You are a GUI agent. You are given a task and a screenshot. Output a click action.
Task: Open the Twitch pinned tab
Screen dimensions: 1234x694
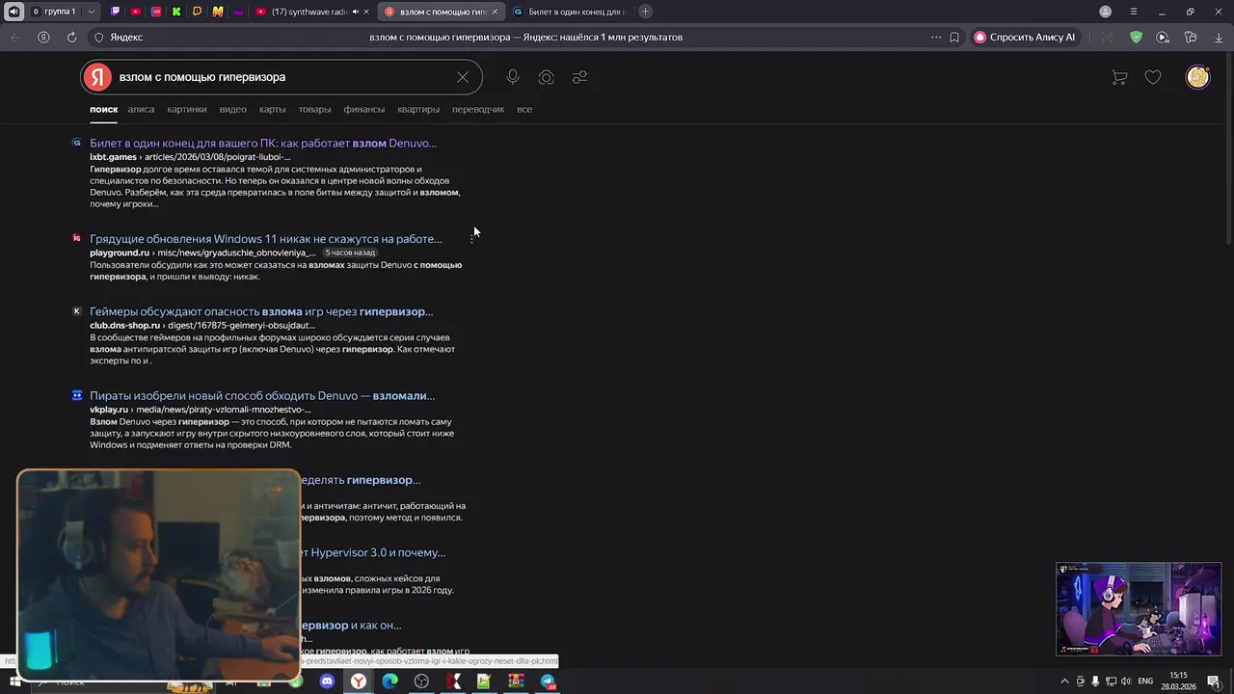click(x=116, y=12)
